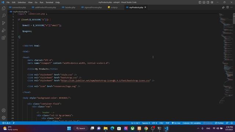This screenshot has height=132, width=235.
Task: Change indentation via Spaces: 4
Action: 146,123
